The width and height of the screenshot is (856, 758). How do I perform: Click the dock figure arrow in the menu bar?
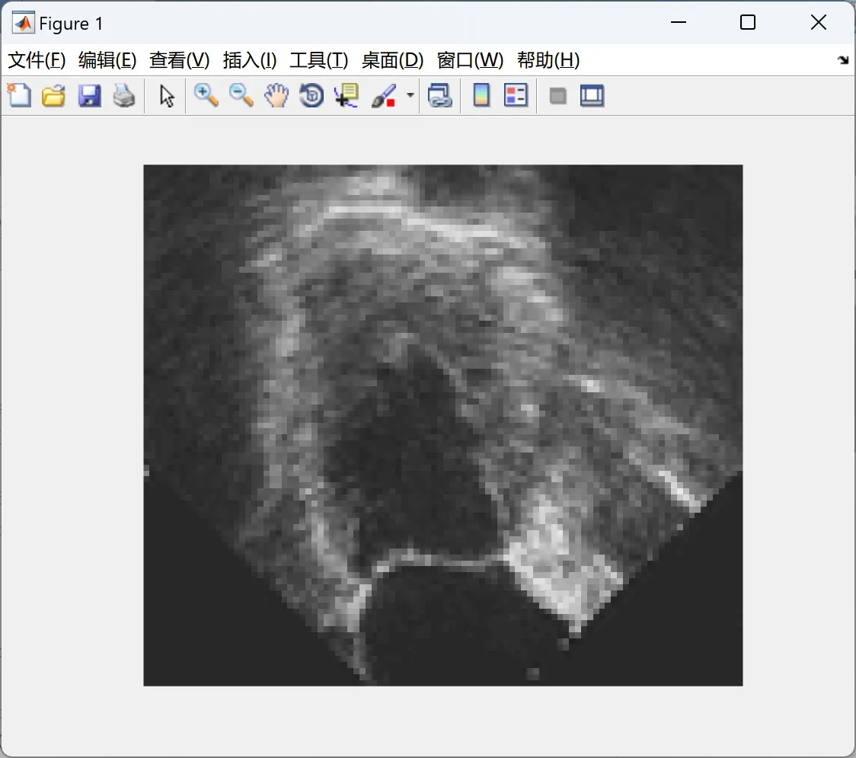[843, 60]
